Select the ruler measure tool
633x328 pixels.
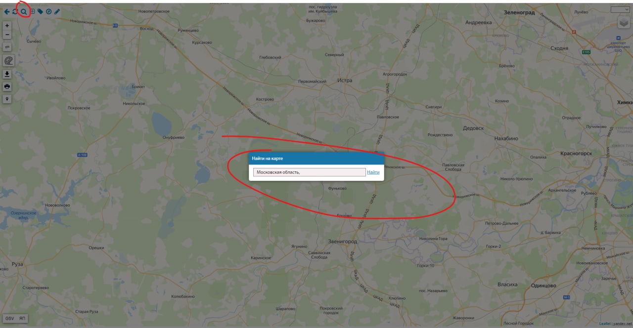coord(7,47)
